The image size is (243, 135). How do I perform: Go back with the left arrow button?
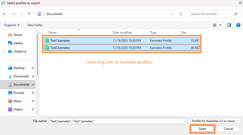5,14
